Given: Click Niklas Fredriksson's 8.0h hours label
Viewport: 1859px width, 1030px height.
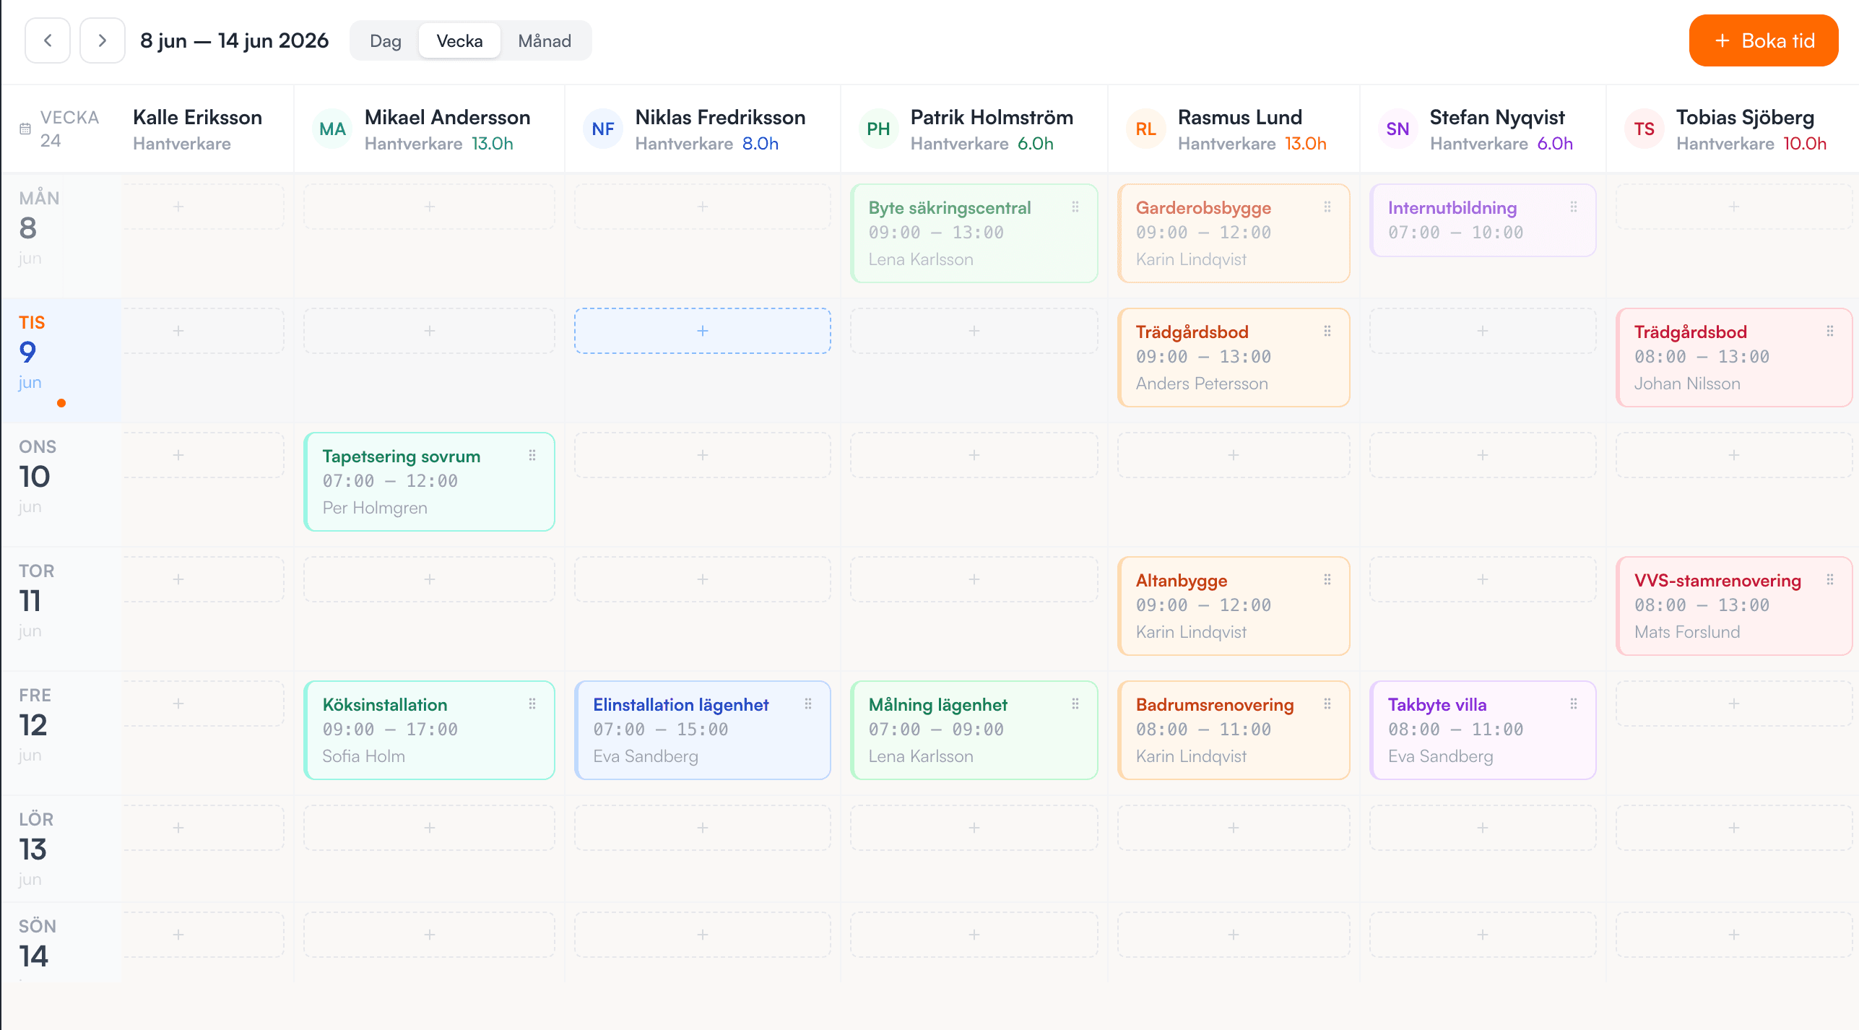Looking at the screenshot, I should click(x=760, y=144).
